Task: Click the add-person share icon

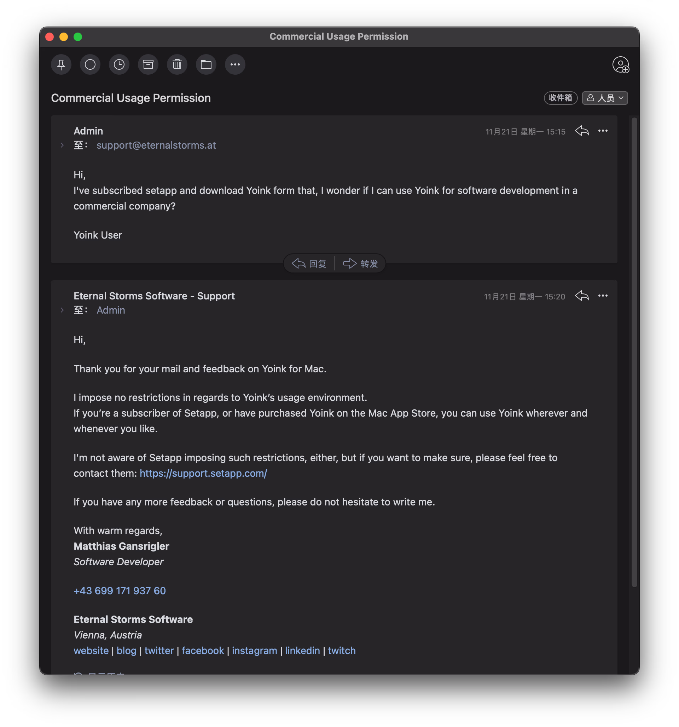Action: pyautogui.click(x=621, y=65)
